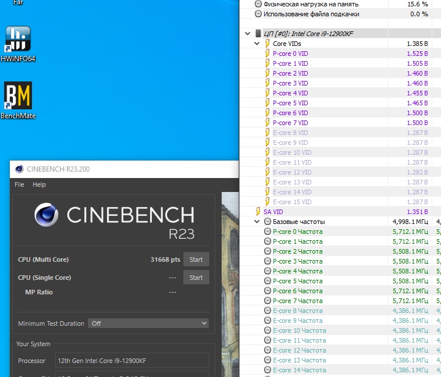Screen dimensions: 441x377
Task: Click the CPU chip icon for Intel Core i9-12900KF
Action: (258, 34)
